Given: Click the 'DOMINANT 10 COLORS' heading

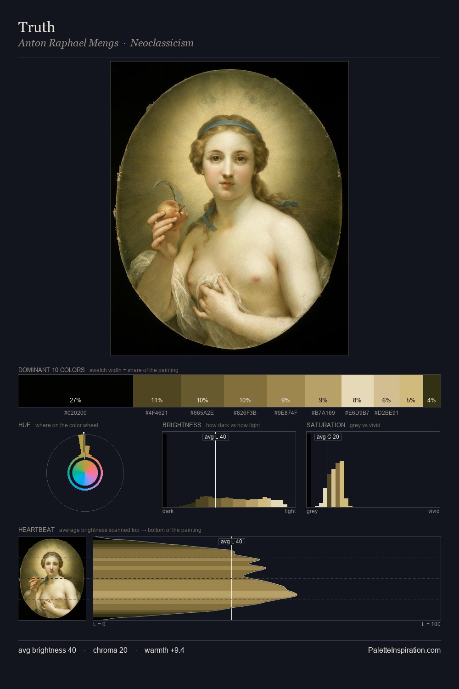Looking at the screenshot, I should coord(51,370).
